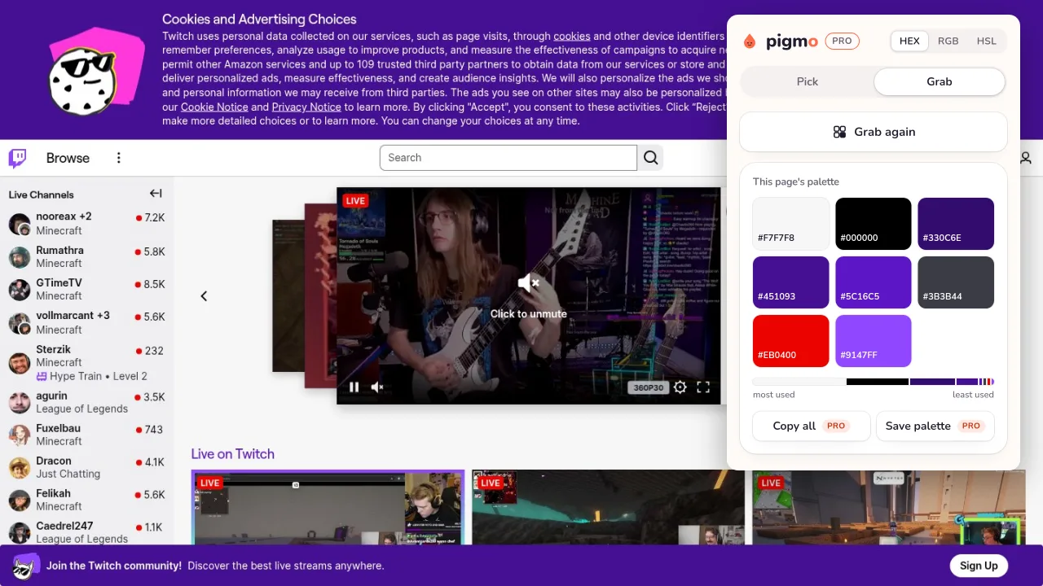Click the Pigmo droplet logo
Image resolution: width=1043 pixels, height=586 pixels.
click(x=750, y=42)
